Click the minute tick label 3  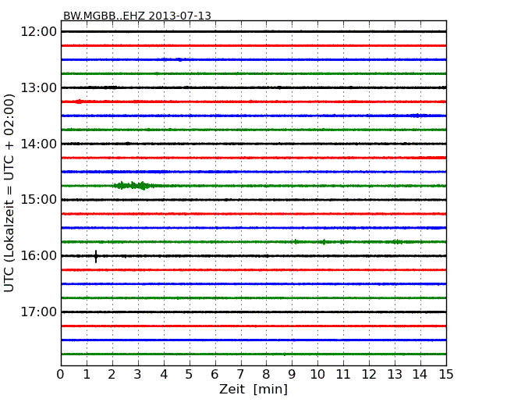138,374
